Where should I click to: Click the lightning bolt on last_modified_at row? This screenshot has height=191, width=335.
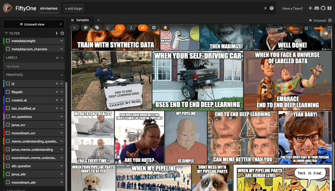[x=57, y=109]
